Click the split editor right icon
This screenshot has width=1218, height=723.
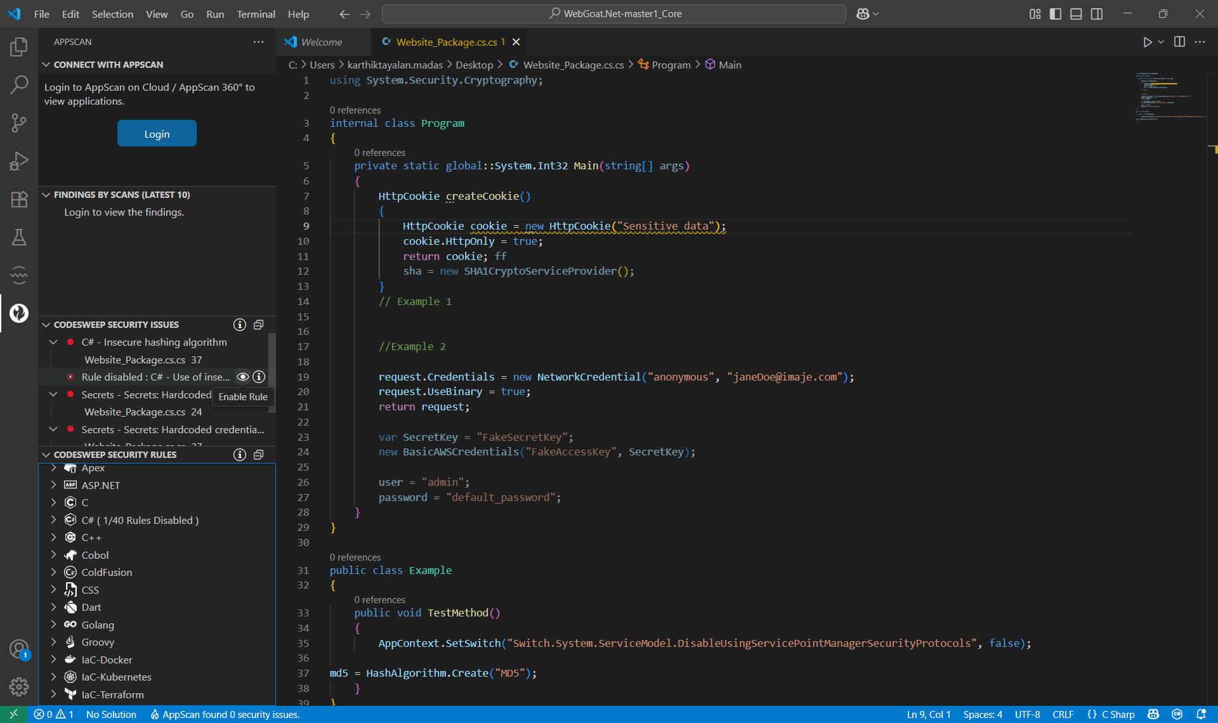(1179, 42)
